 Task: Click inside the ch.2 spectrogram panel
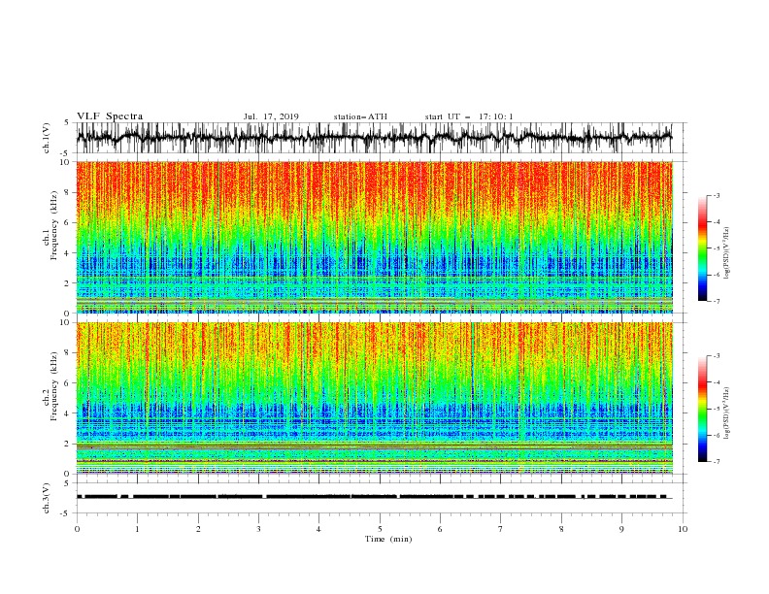click(375, 398)
